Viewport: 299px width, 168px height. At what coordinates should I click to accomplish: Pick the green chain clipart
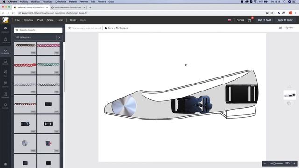click(49, 65)
